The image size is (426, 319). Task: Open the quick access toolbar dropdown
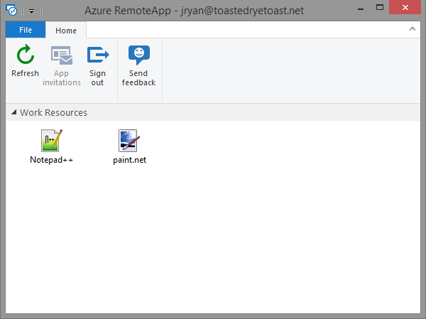(x=31, y=11)
